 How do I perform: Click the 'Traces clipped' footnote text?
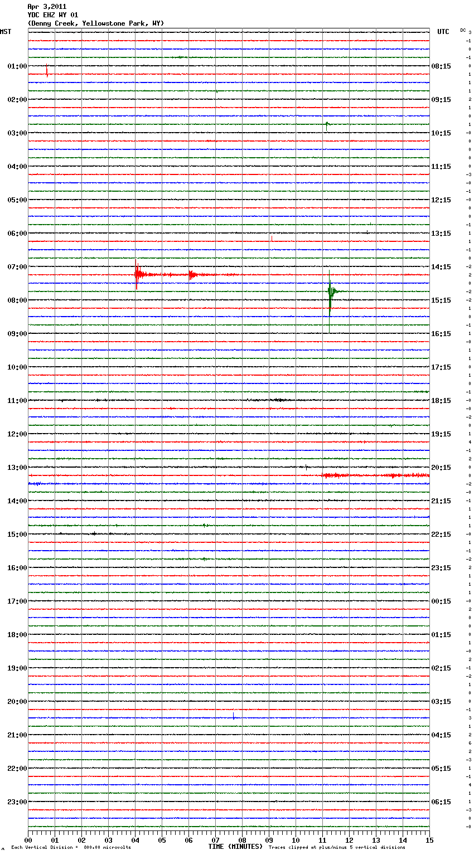coord(337,848)
